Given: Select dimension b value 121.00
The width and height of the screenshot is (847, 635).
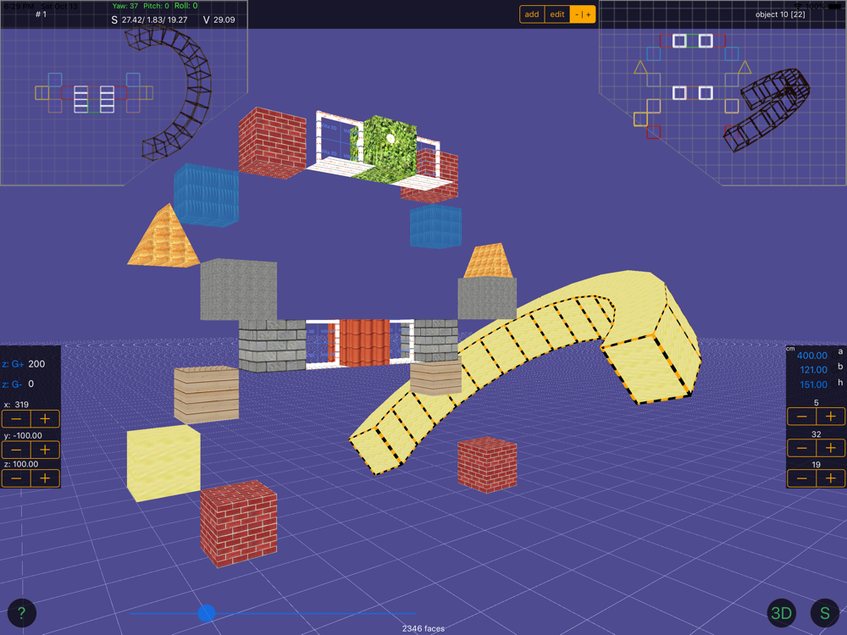Looking at the screenshot, I should [x=813, y=370].
